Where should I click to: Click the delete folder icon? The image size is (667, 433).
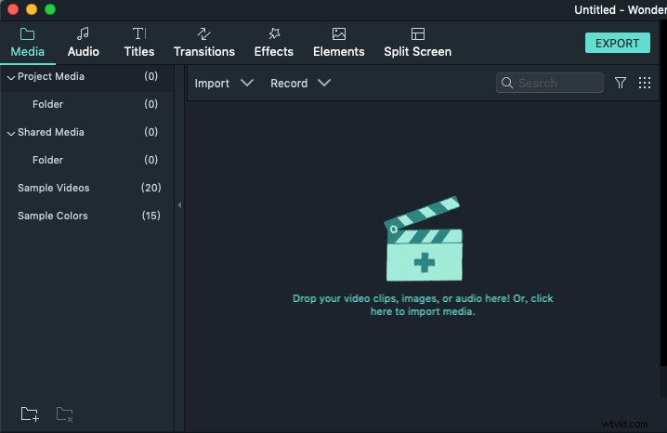(65, 413)
